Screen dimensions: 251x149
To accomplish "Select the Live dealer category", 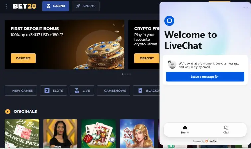I will tap(82, 91).
